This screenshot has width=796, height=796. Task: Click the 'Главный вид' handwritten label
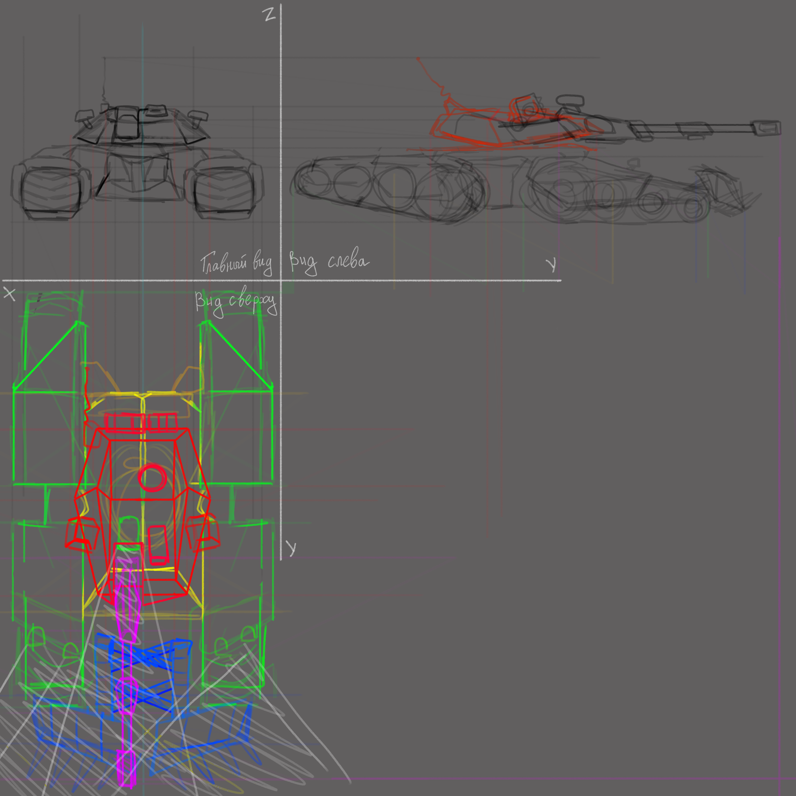coord(236,263)
